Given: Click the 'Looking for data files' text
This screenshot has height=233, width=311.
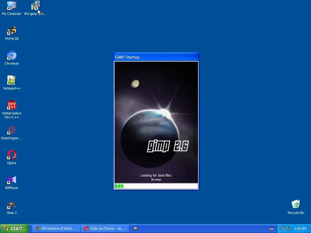Looking at the screenshot, I should (156, 175).
